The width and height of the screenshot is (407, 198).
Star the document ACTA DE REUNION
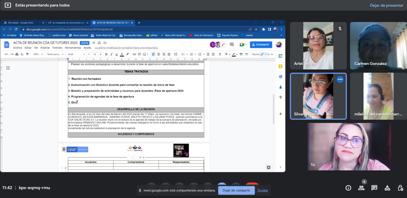tap(94, 43)
